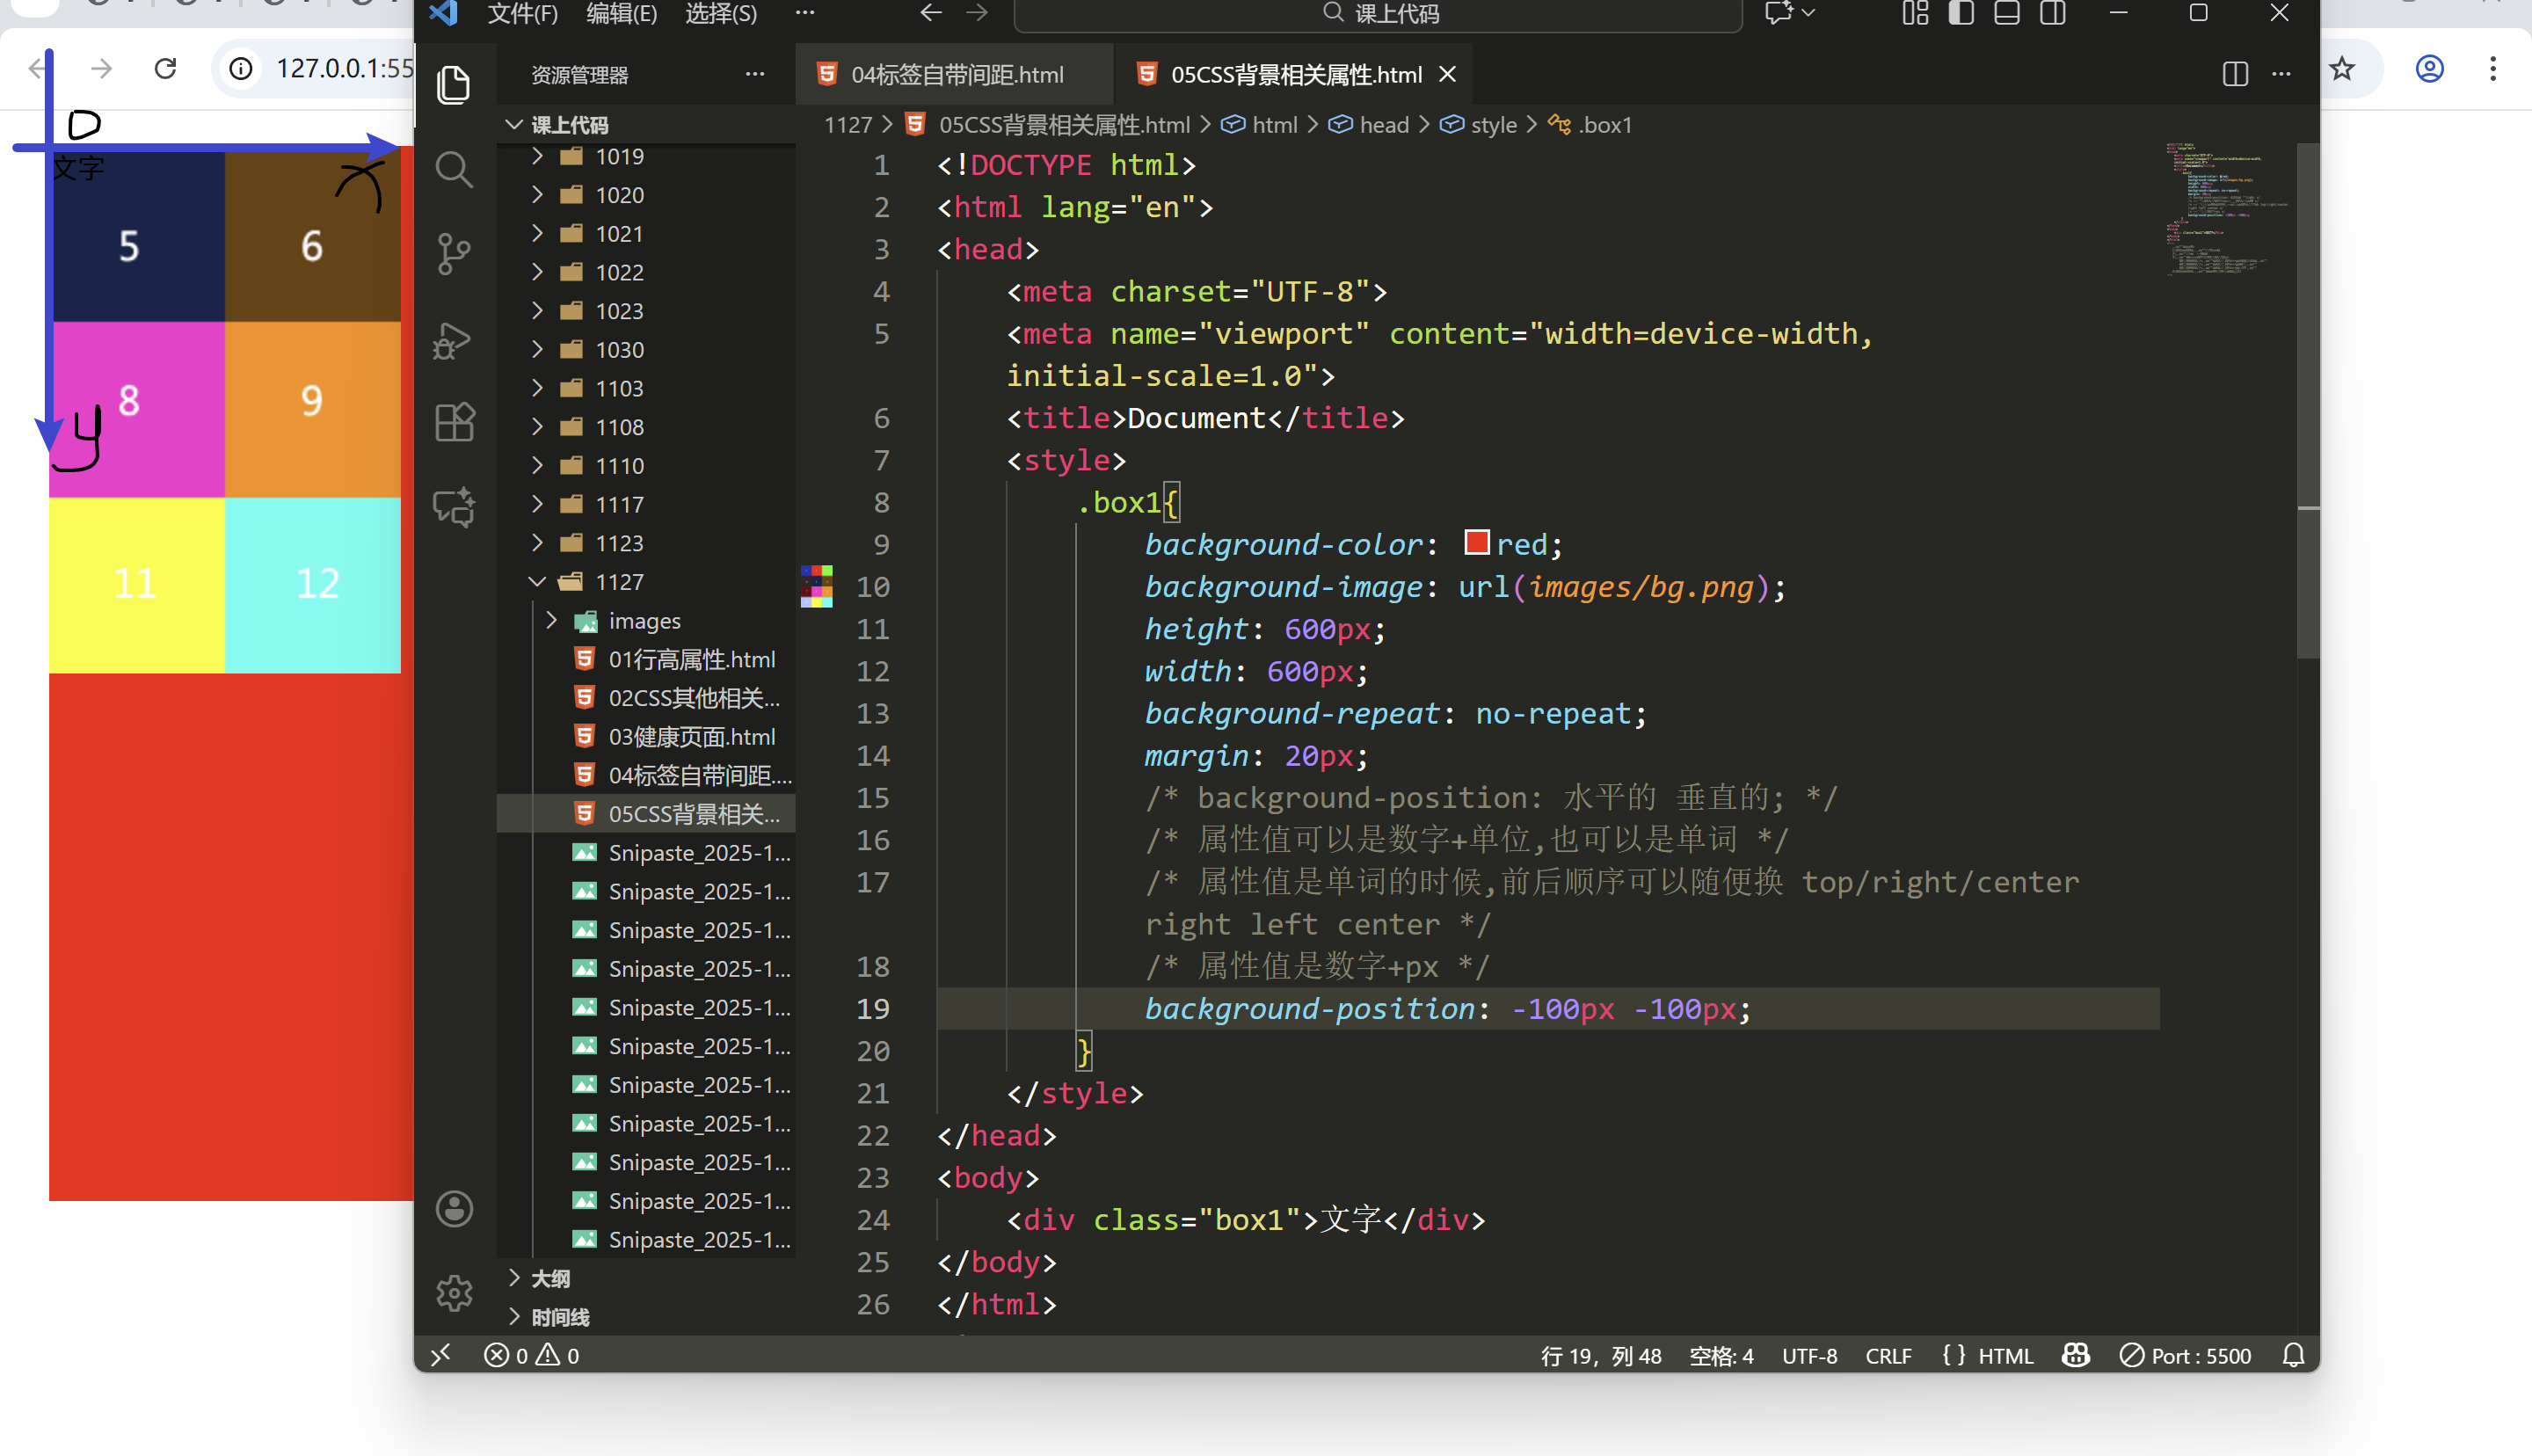Toggle Live Server on Port 5500

click(2186, 1355)
